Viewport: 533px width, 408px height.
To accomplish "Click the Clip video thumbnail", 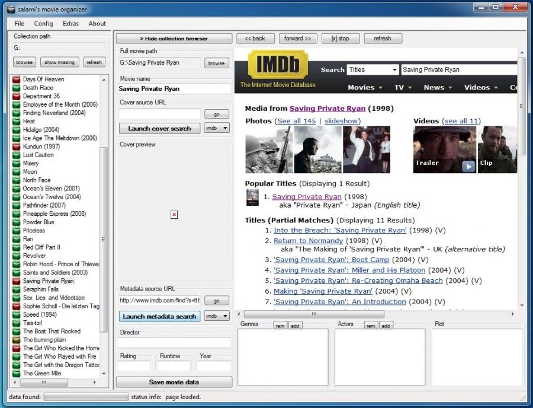I will pos(497,149).
